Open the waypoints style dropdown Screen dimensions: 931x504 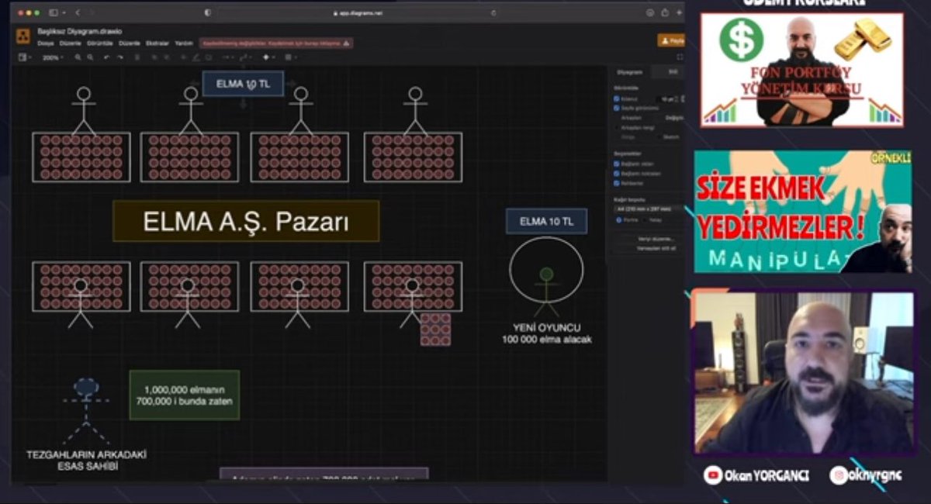(x=246, y=57)
